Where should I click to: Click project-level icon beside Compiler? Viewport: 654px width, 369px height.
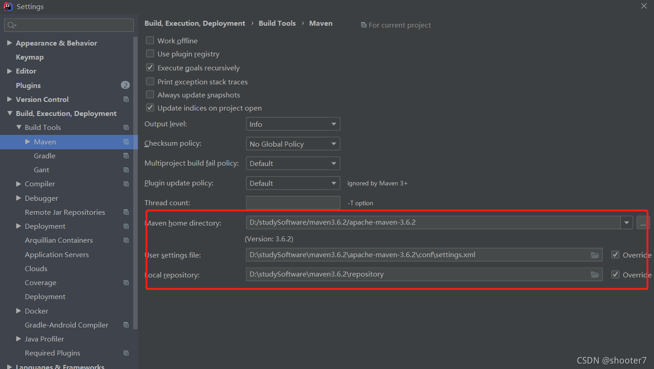(x=126, y=184)
